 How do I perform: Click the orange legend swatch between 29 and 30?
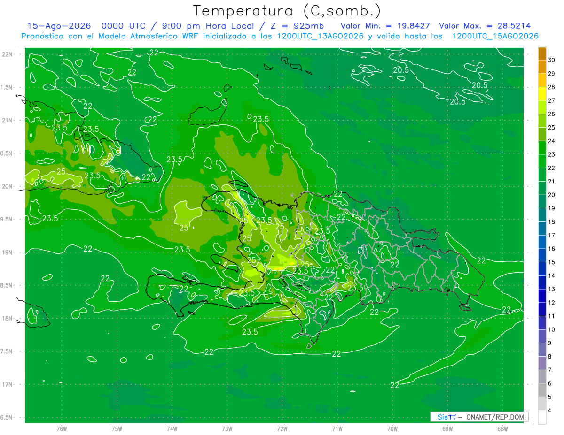[x=542, y=67]
